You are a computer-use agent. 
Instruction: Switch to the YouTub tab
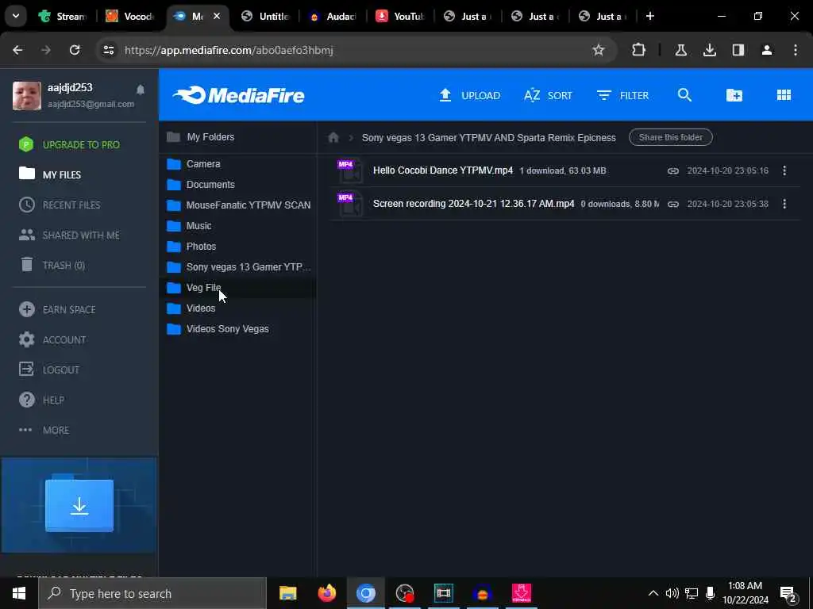[x=400, y=16]
